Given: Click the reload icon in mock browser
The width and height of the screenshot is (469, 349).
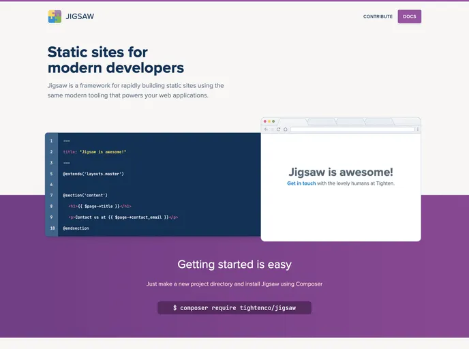Looking at the screenshot, I should click(278, 130).
